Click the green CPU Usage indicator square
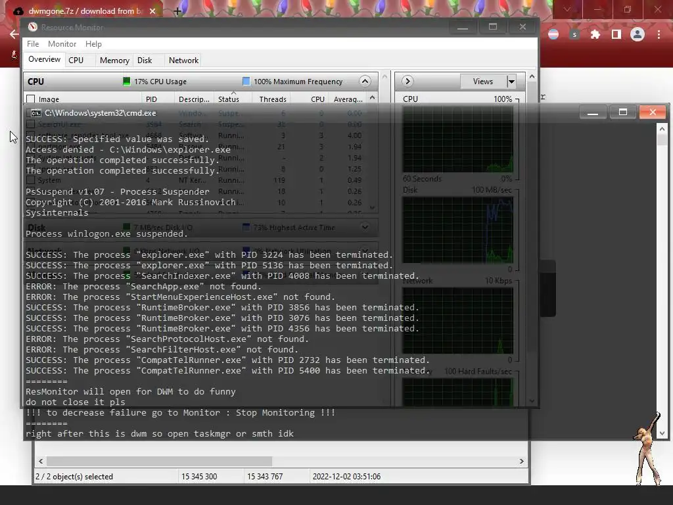Viewport: 673px width, 505px height. point(127,81)
